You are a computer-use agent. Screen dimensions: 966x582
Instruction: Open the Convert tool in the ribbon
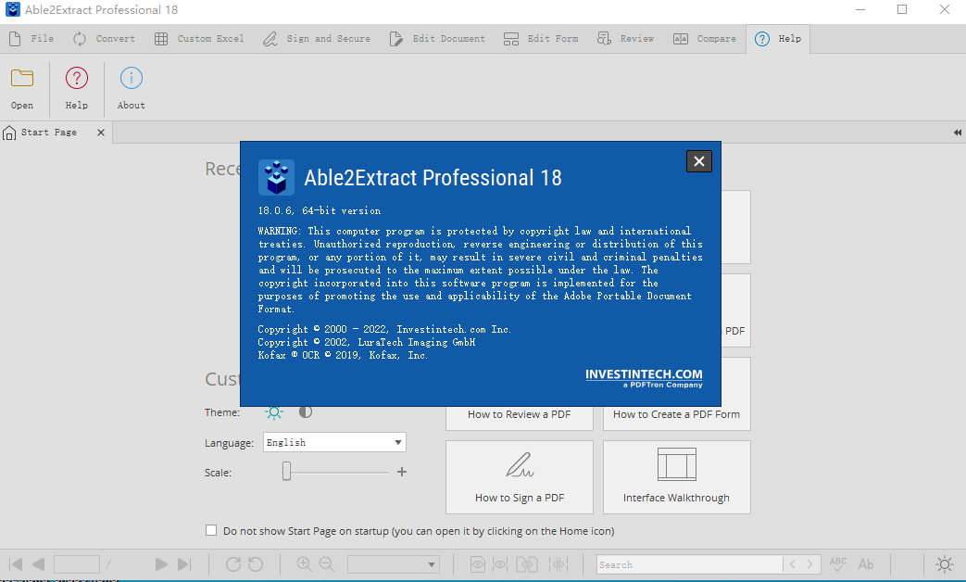click(104, 38)
